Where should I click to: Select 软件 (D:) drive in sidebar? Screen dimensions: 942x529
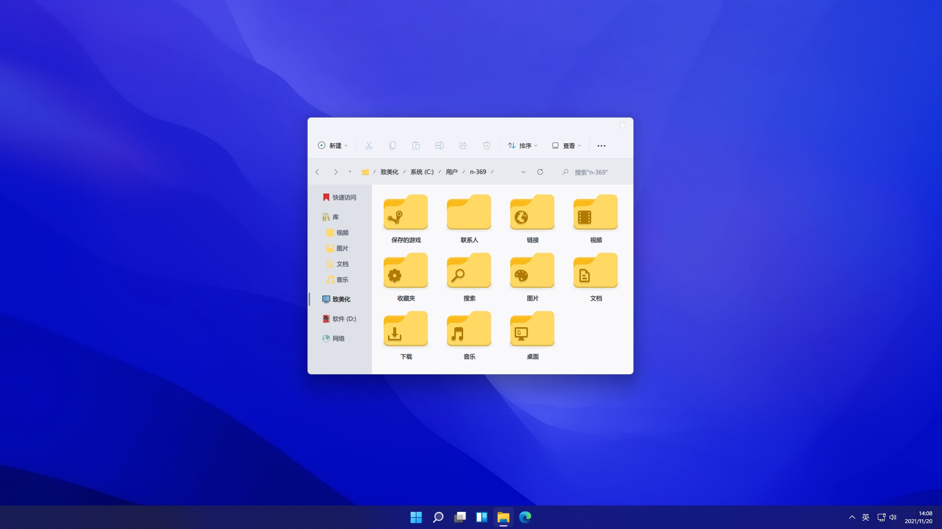tap(340, 319)
